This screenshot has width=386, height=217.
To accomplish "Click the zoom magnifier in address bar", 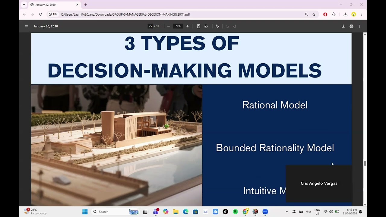I will pyautogui.click(x=306, y=14).
